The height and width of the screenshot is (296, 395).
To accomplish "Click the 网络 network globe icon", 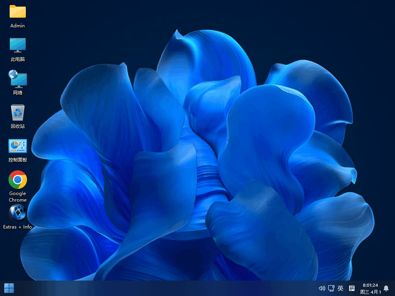I will 18,79.
